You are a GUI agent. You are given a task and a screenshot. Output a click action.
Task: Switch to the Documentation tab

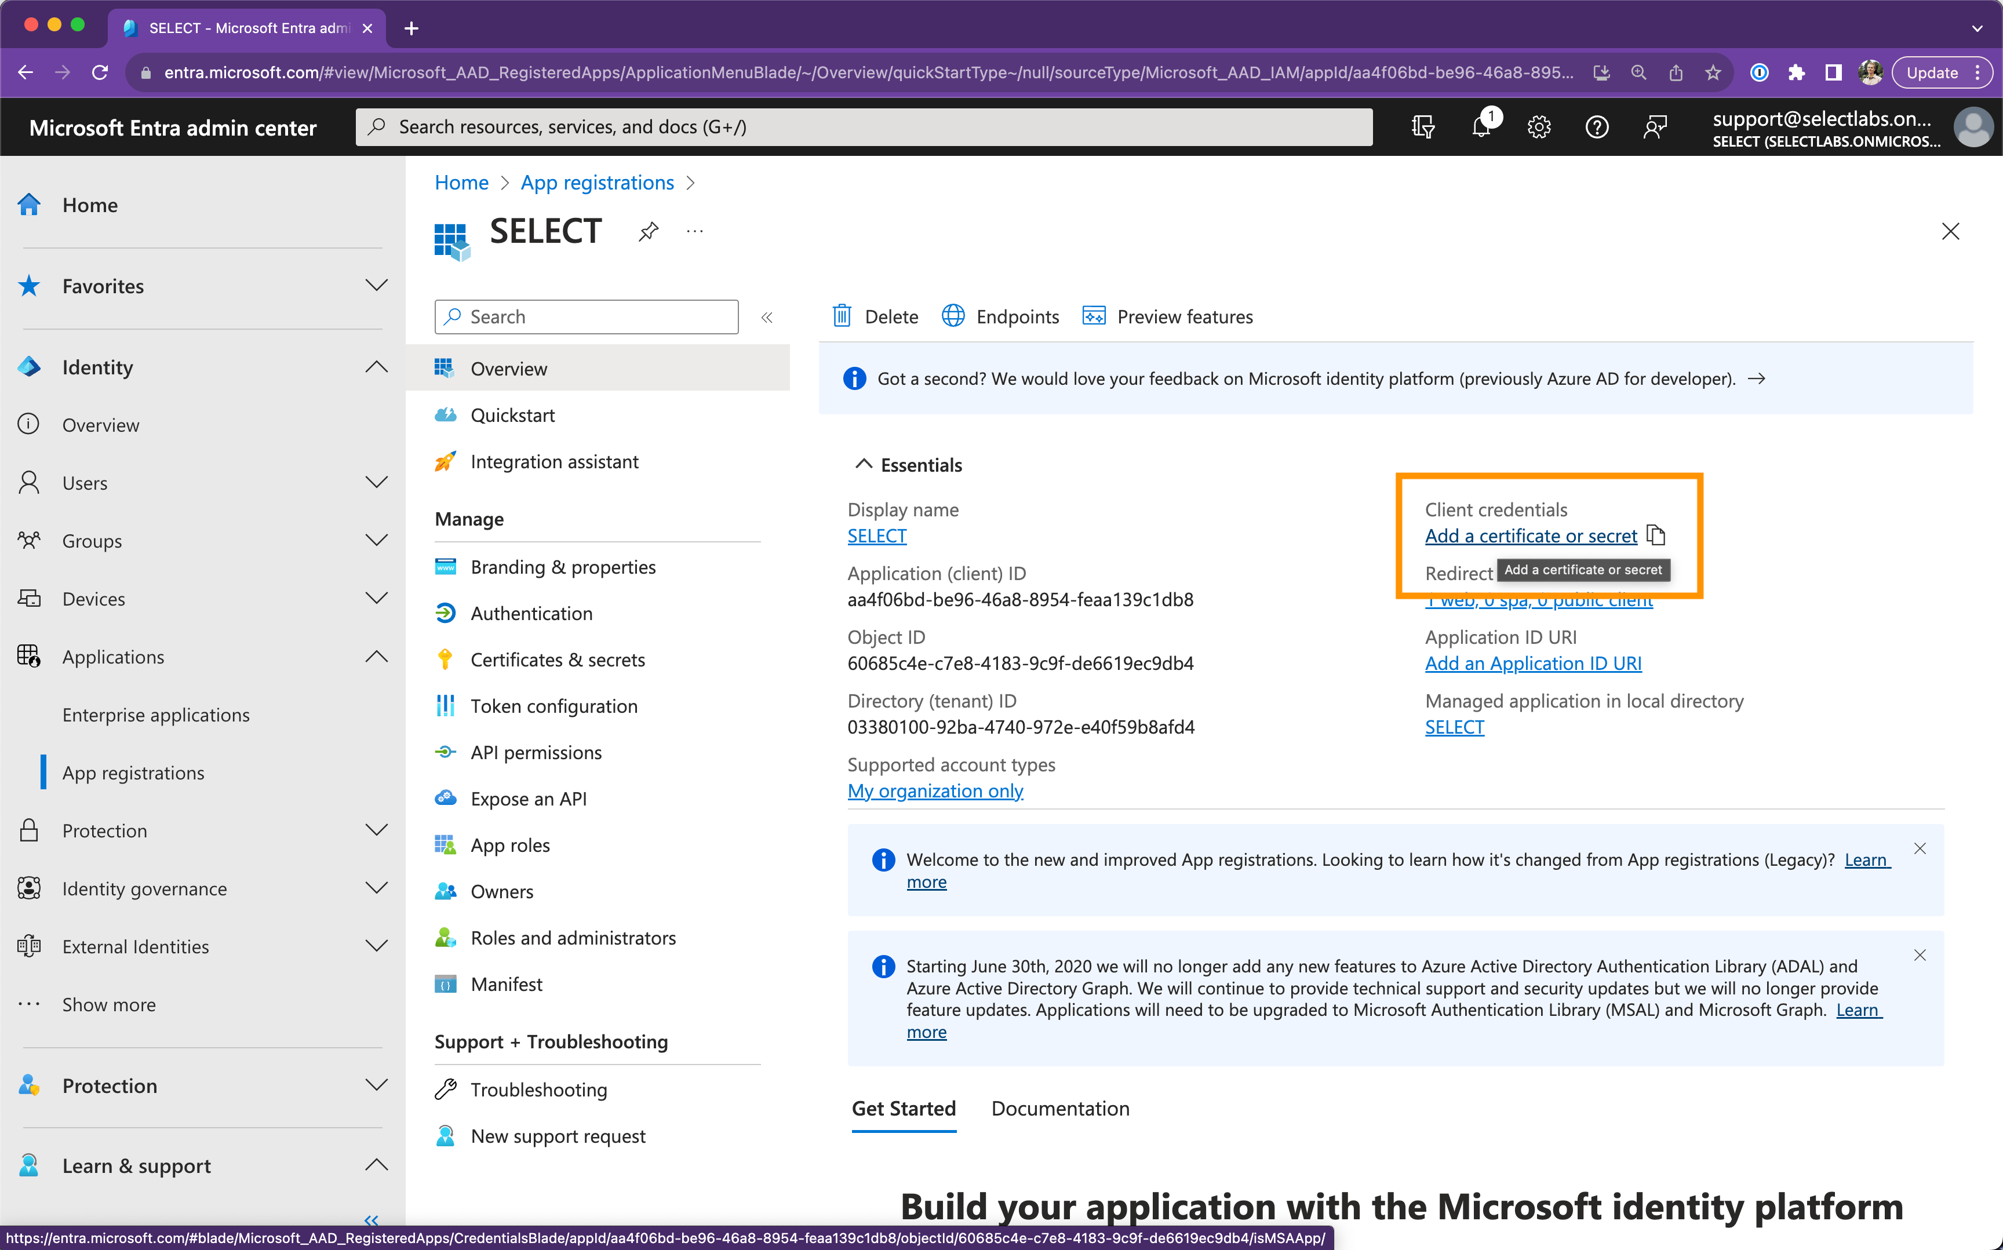(x=1060, y=1108)
